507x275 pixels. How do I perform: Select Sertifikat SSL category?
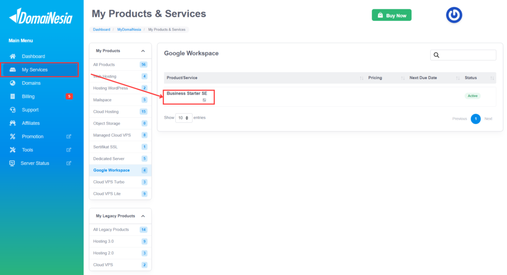[x=120, y=147]
